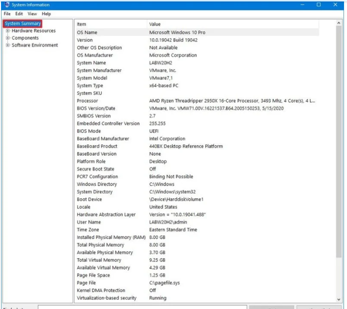Click the System Information title bar icon
The width and height of the screenshot is (347, 309).
pos(7,4)
